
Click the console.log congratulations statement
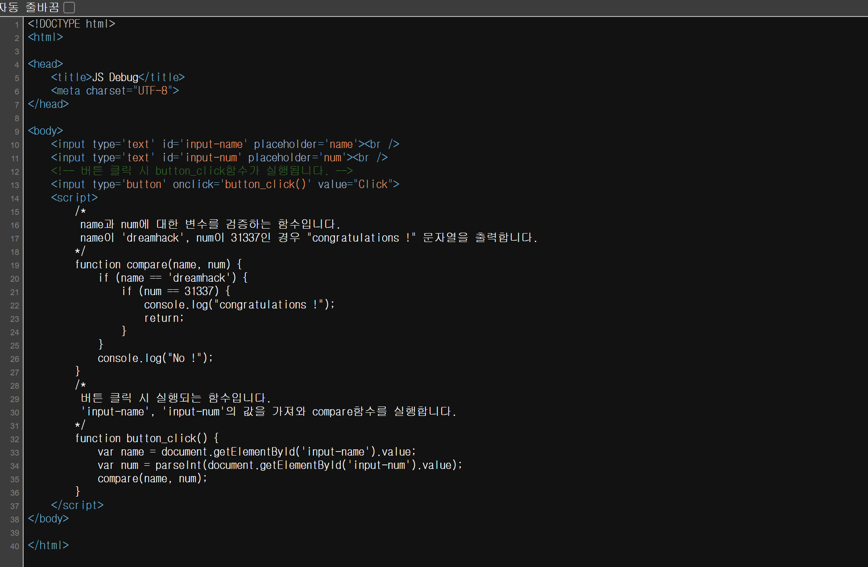[239, 304]
